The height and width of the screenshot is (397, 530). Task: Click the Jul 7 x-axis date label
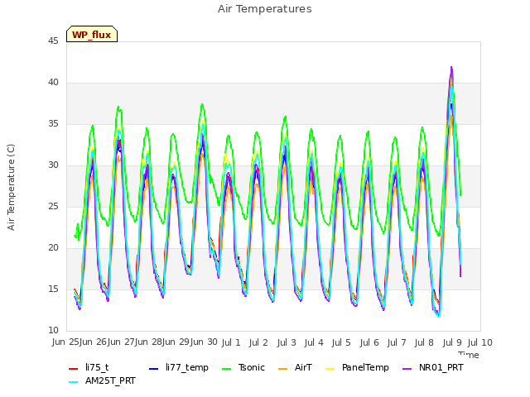397,342
